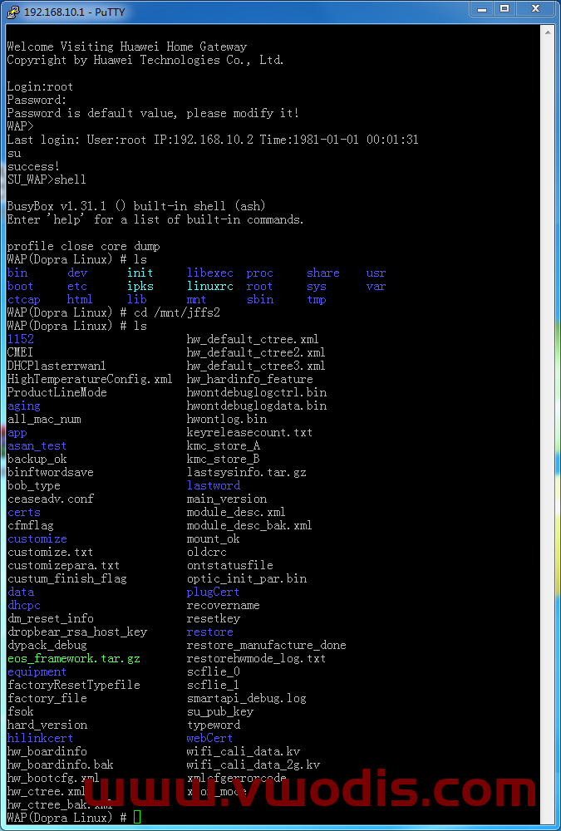Image resolution: width=561 pixels, height=831 pixels.
Task: Select the 'ctcap' directory name
Action: pos(24,299)
